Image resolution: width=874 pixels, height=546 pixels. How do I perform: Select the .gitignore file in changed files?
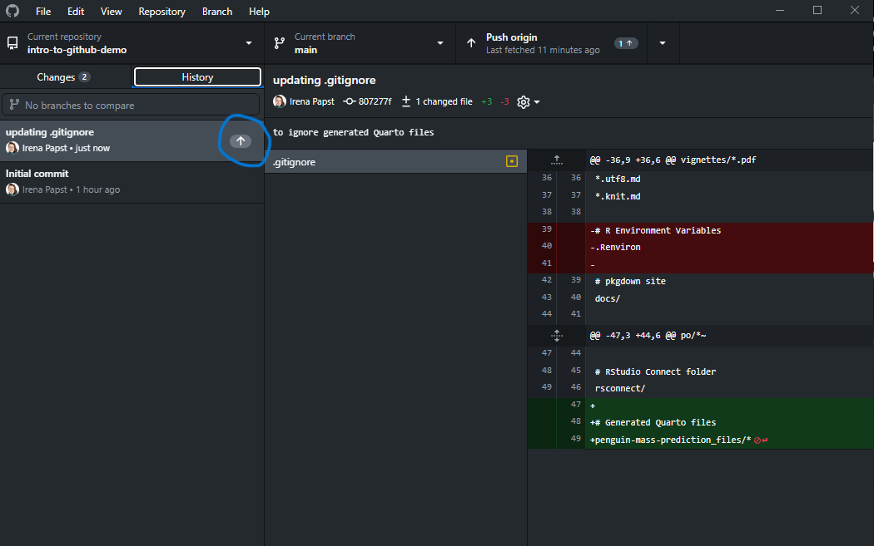click(x=383, y=162)
